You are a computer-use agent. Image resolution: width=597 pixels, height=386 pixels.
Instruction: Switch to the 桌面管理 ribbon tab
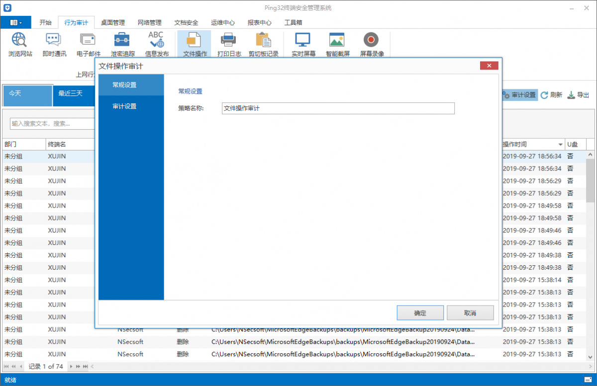tap(113, 22)
